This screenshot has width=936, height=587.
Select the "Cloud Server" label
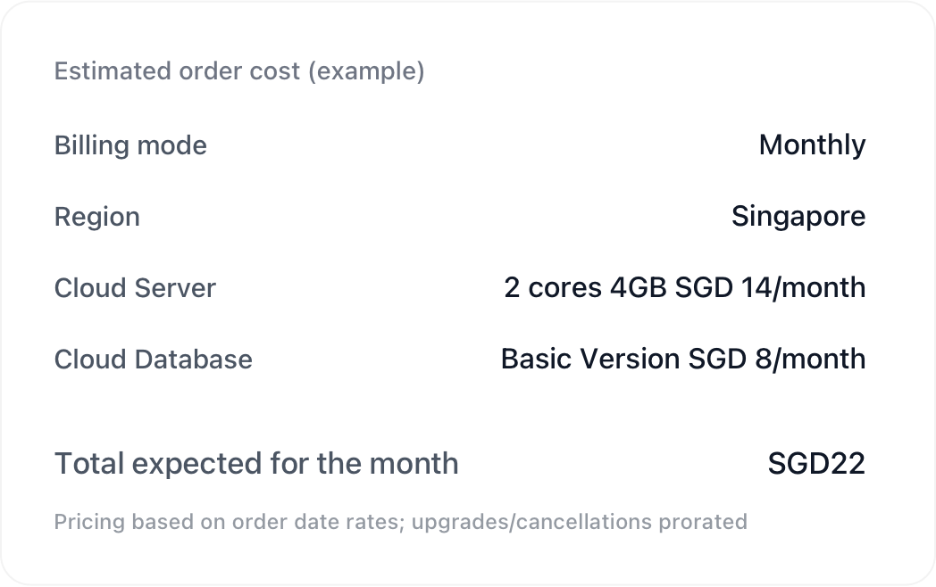135,288
